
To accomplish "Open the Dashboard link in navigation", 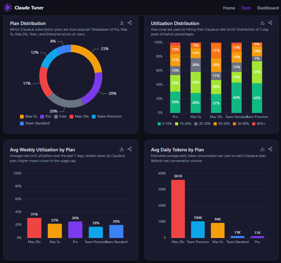I will (x=268, y=8).
